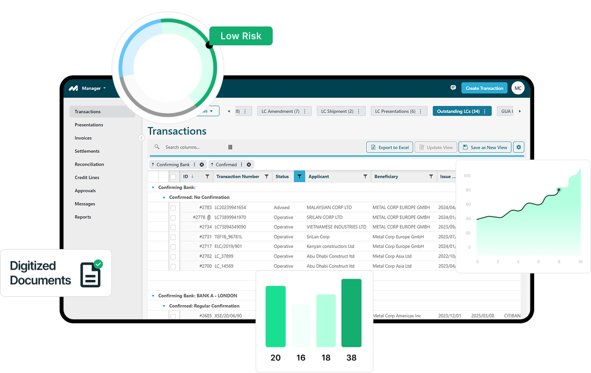The width and height of the screenshot is (591, 373).
Task: Toggle the select-all checkbox in grid header
Action: [x=173, y=177]
